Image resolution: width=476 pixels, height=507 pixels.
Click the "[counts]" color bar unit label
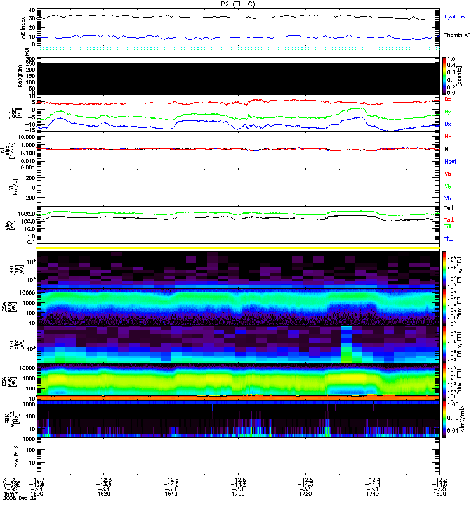point(460,76)
